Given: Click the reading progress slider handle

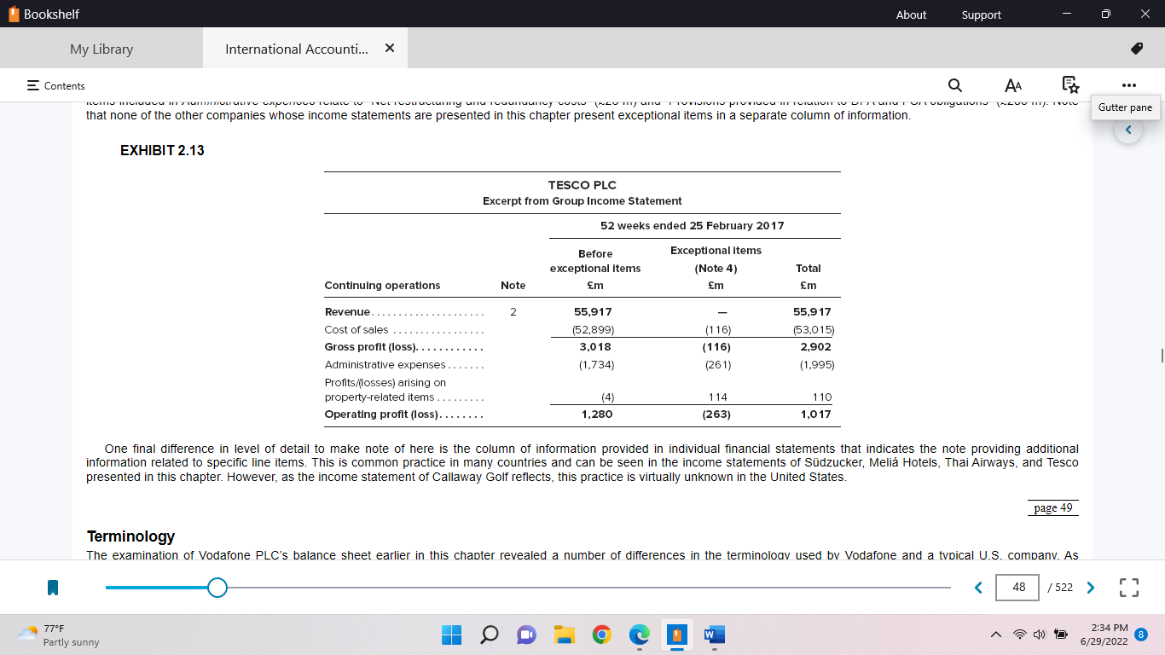Looking at the screenshot, I should 217,588.
